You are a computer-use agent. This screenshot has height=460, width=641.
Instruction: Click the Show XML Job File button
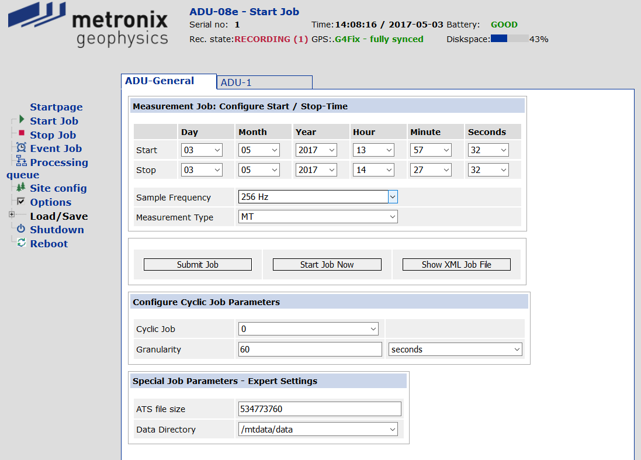tap(456, 265)
